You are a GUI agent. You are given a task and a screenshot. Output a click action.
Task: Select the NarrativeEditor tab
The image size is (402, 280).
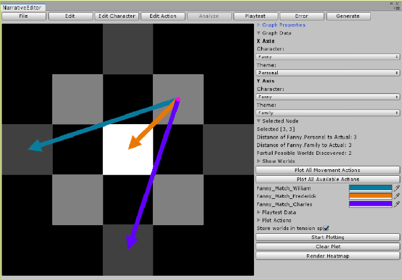23,8
